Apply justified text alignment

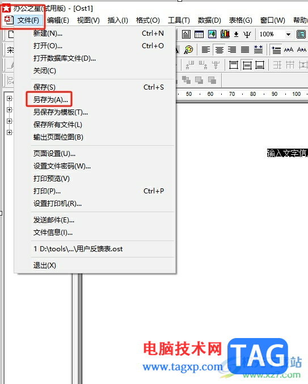pyautogui.click(x=245, y=50)
